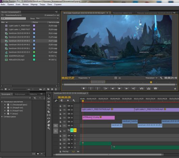Switch to the Эффекты tab
This screenshot has height=158, width=179.
click(33, 94)
